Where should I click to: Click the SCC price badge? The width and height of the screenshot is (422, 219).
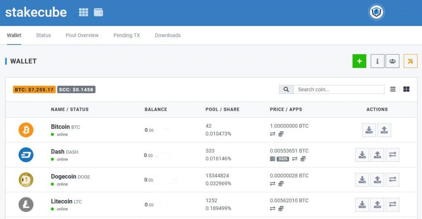(x=76, y=89)
